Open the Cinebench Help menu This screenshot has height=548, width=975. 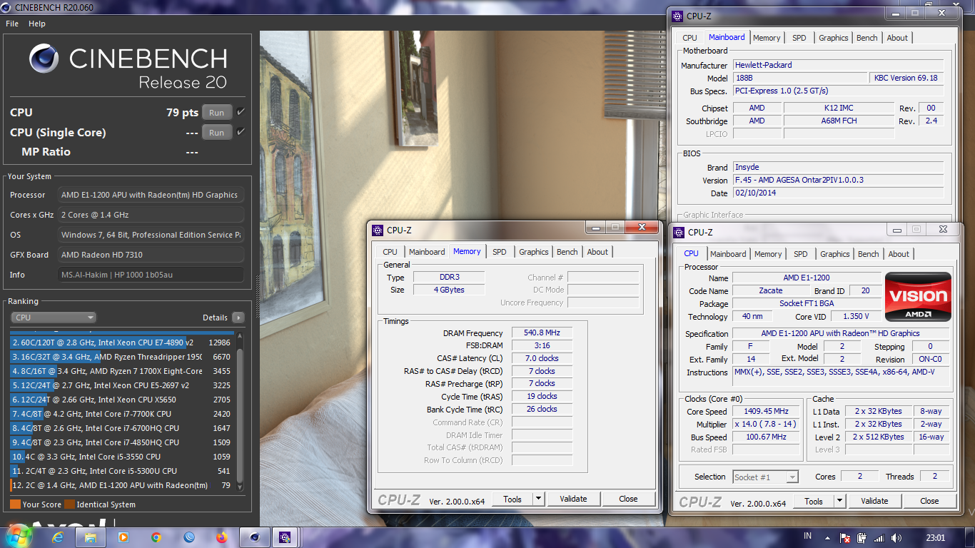tap(37, 24)
